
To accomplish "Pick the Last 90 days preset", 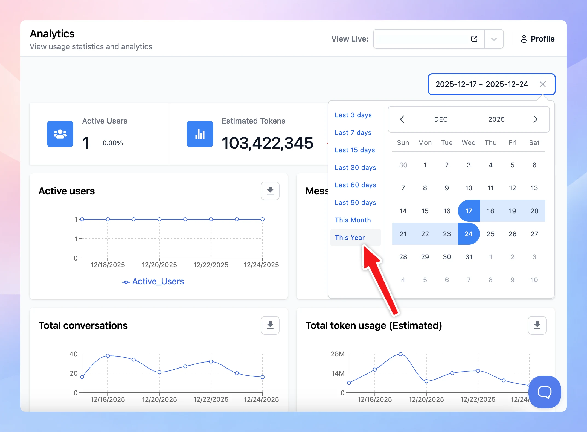I will [355, 203].
